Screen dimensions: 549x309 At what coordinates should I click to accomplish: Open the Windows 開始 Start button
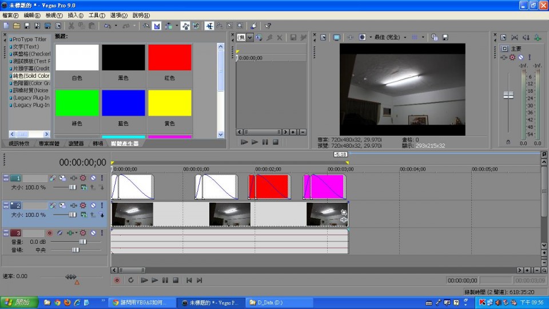19,302
